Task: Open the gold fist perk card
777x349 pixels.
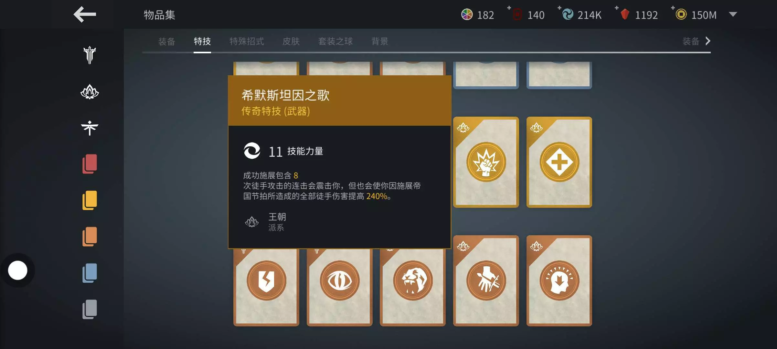Action: (x=486, y=162)
